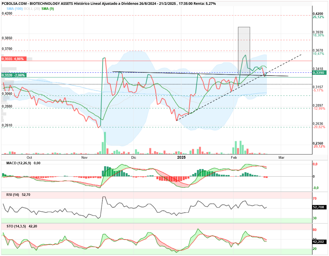Click the green 0,3320 -2,06% price tag
The width and height of the screenshot is (329, 256).
[13, 75]
